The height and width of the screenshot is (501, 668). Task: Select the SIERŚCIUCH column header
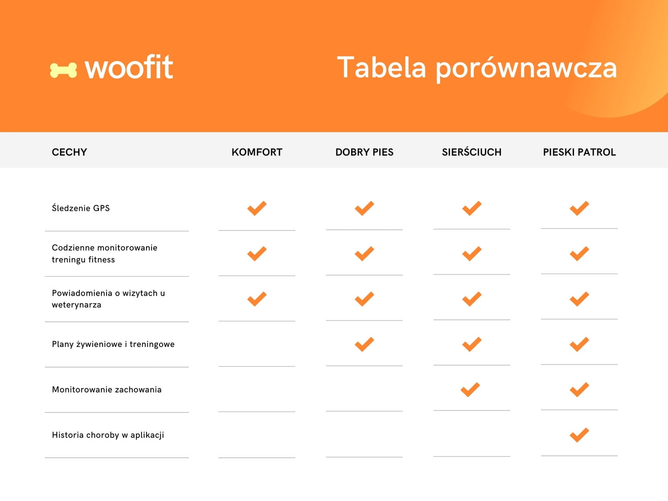(x=472, y=152)
